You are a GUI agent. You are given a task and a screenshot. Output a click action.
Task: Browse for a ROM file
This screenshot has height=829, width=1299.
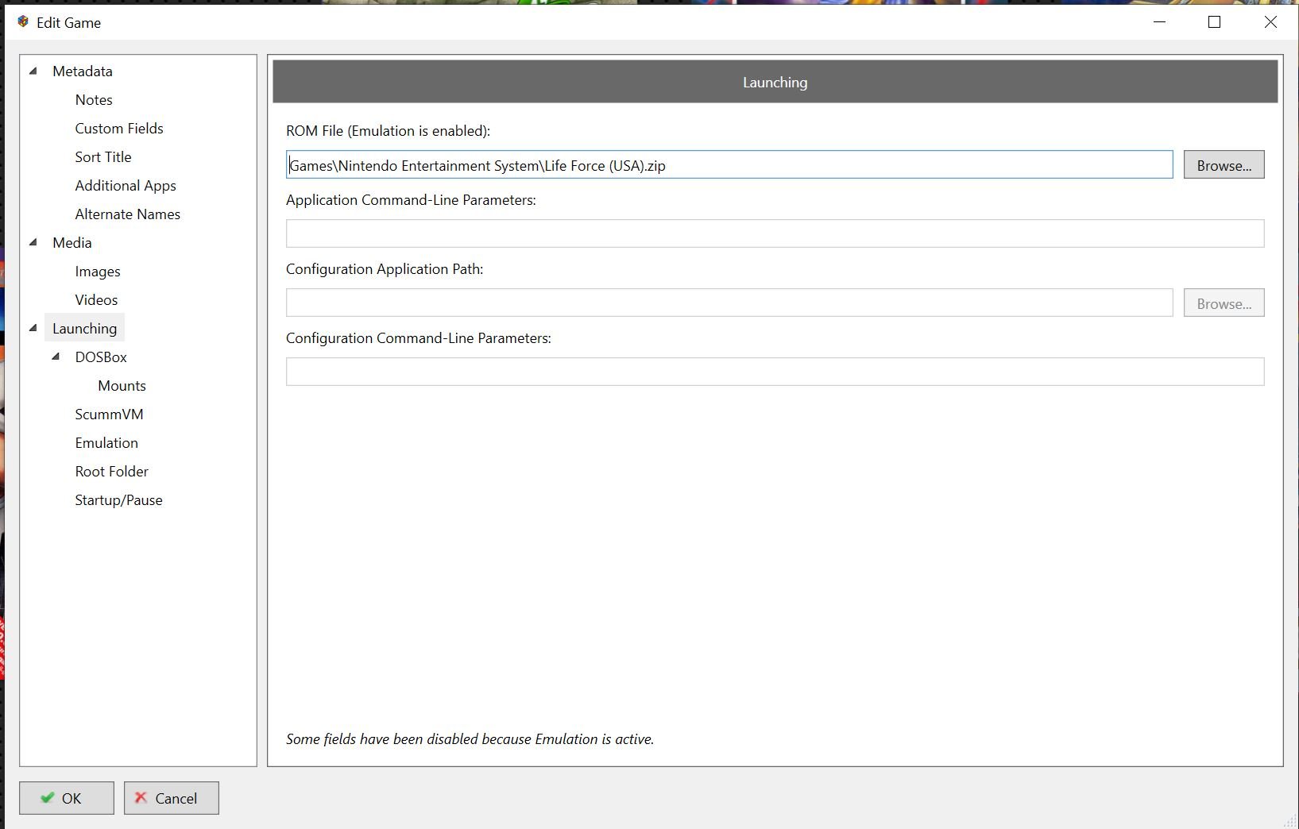pyautogui.click(x=1224, y=164)
